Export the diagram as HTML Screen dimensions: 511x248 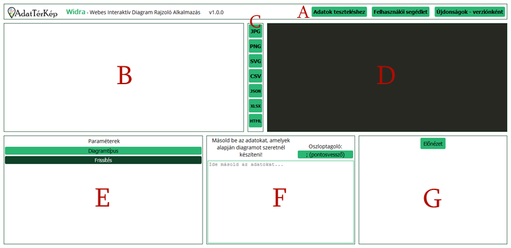point(256,120)
